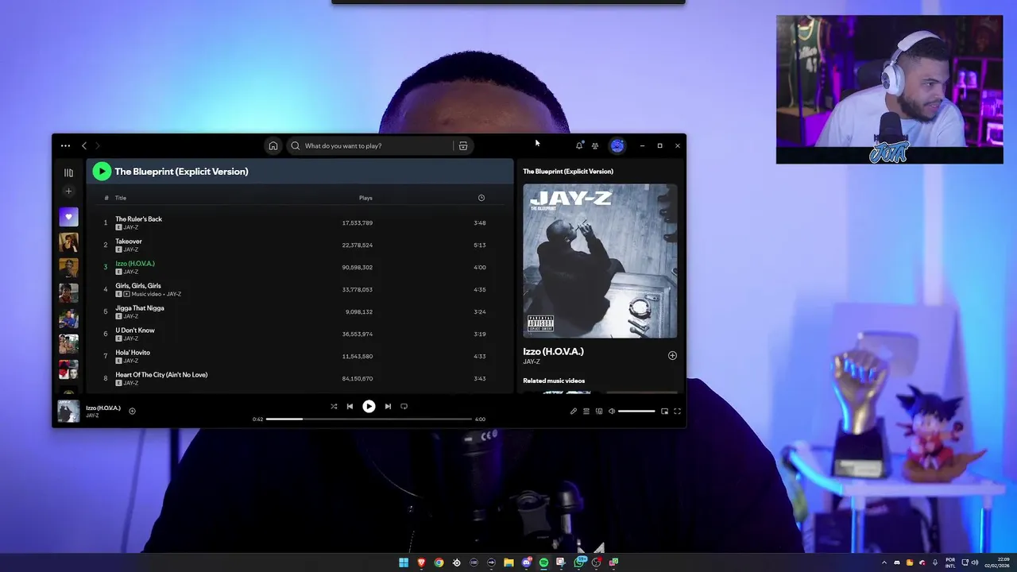Click play count 90,598,302

[x=358, y=267]
